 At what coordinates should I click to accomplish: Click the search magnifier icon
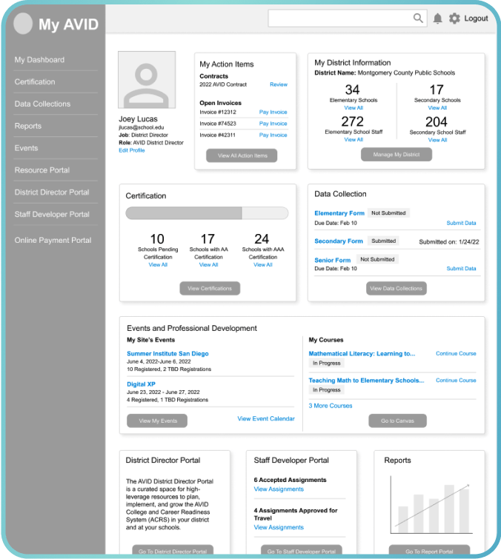tap(418, 18)
